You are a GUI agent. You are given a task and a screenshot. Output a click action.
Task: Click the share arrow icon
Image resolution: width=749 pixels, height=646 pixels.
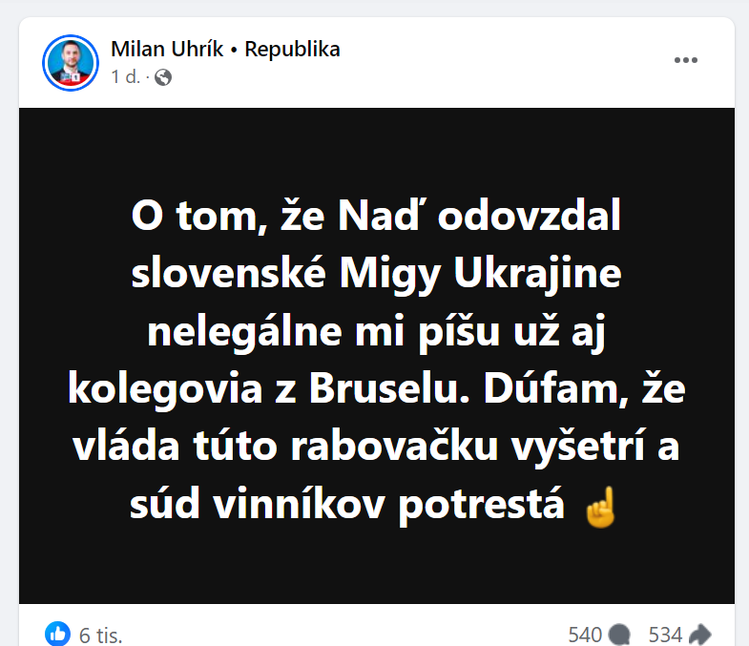click(x=699, y=635)
